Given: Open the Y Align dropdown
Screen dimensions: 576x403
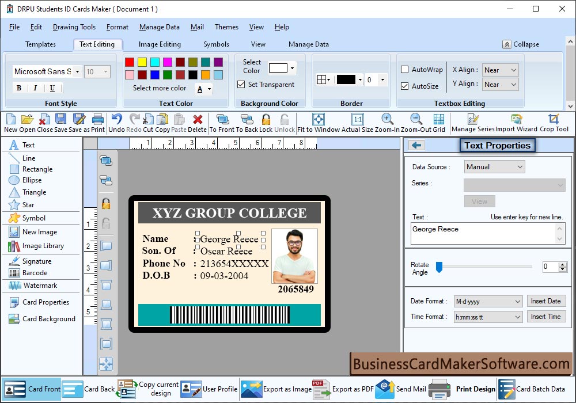Looking at the screenshot, I should click(x=500, y=85).
